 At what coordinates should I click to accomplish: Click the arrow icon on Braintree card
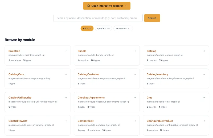[66, 51]
